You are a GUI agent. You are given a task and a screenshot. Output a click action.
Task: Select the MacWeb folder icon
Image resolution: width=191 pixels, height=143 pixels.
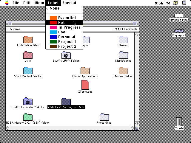[x=123, y=71]
